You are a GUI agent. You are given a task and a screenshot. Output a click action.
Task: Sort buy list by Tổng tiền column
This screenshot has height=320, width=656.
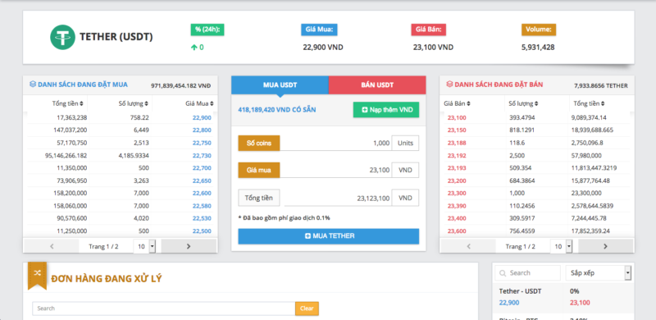pos(67,103)
